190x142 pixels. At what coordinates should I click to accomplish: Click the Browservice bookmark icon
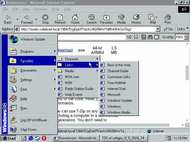pos(136,37)
